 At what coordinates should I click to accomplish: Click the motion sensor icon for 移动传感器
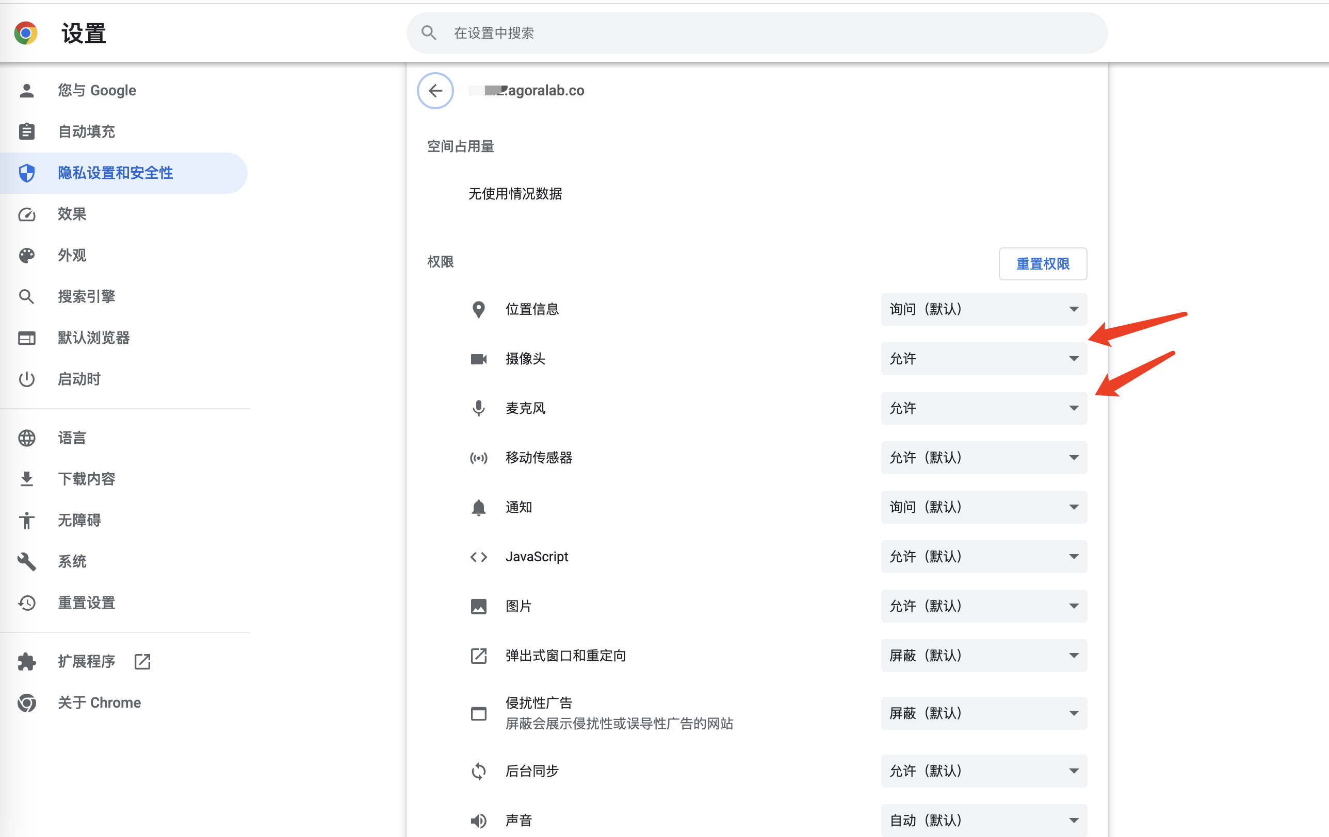click(x=478, y=458)
